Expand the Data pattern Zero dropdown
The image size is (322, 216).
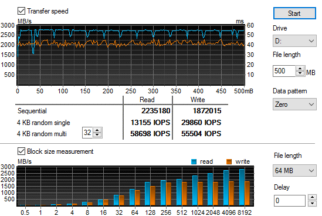pos(294,104)
